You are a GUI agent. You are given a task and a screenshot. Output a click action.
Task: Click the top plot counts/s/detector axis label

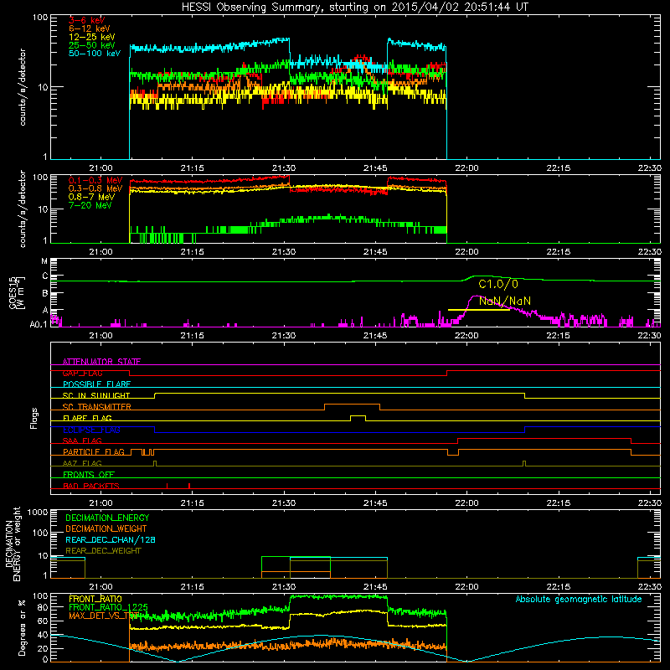pyautogui.click(x=23, y=87)
